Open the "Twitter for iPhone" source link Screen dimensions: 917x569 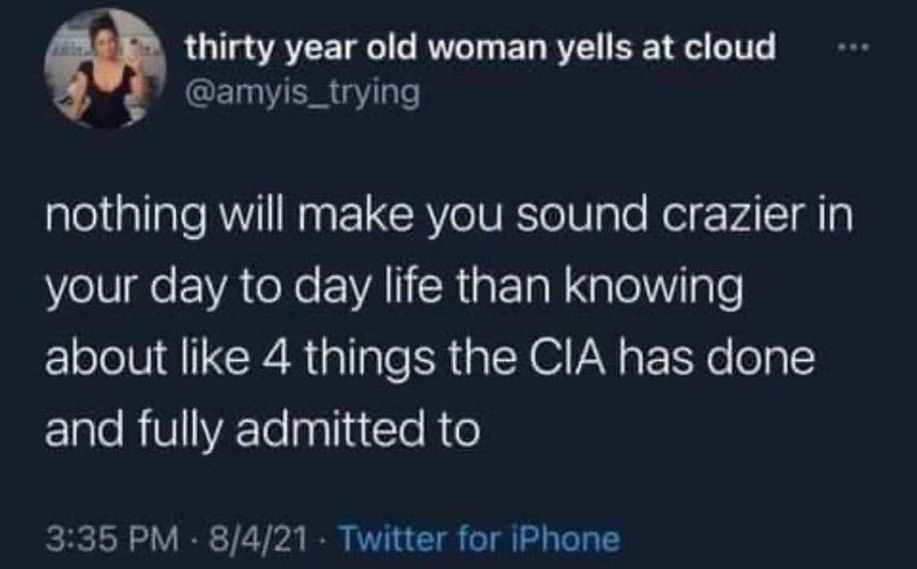point(479,539)
